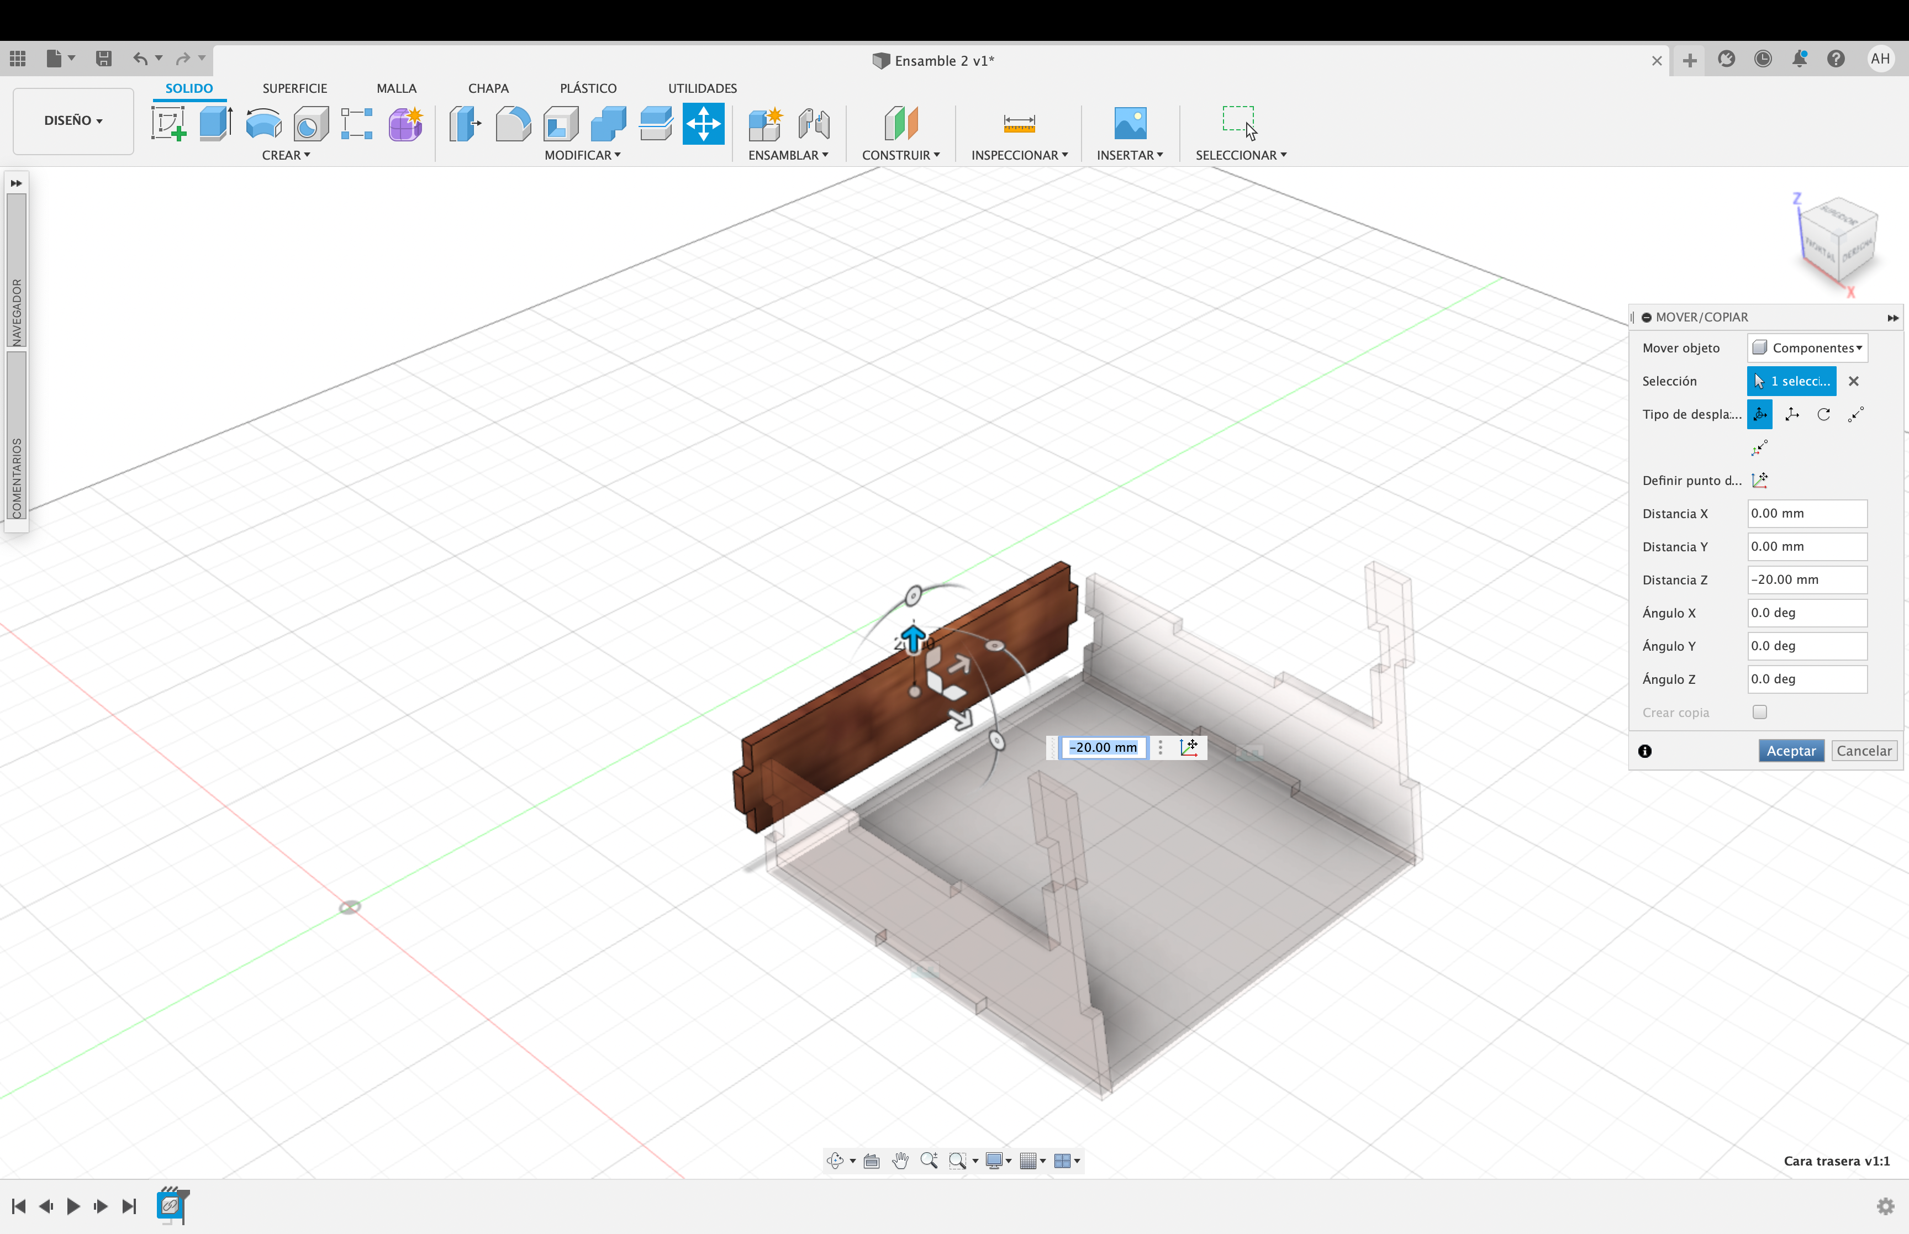Switch to the SOLIDO tab

[x=189, y=88]
